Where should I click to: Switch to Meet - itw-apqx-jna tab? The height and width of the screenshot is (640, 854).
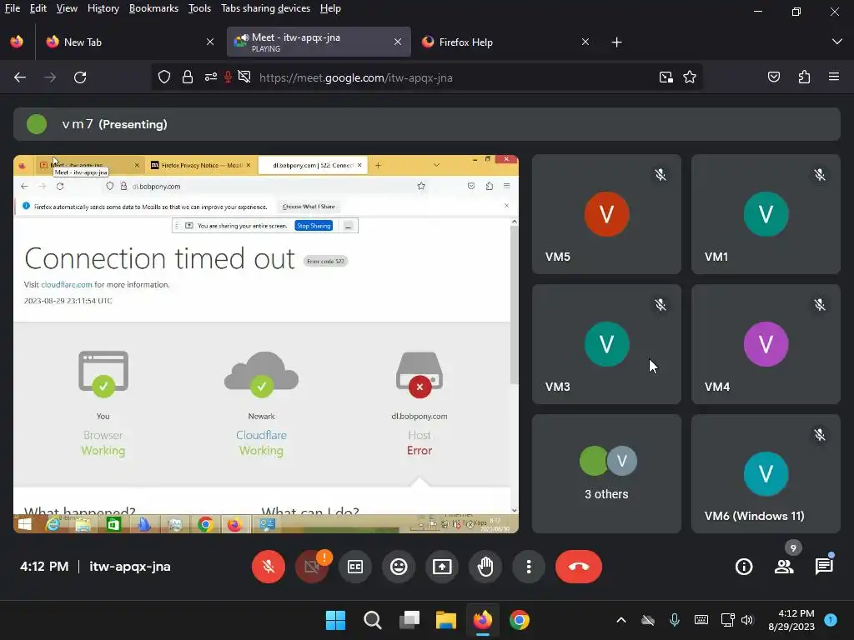[319, 42]
